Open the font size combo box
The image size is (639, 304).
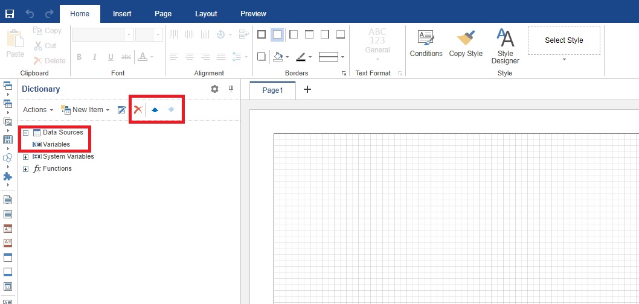pos(149,34)
